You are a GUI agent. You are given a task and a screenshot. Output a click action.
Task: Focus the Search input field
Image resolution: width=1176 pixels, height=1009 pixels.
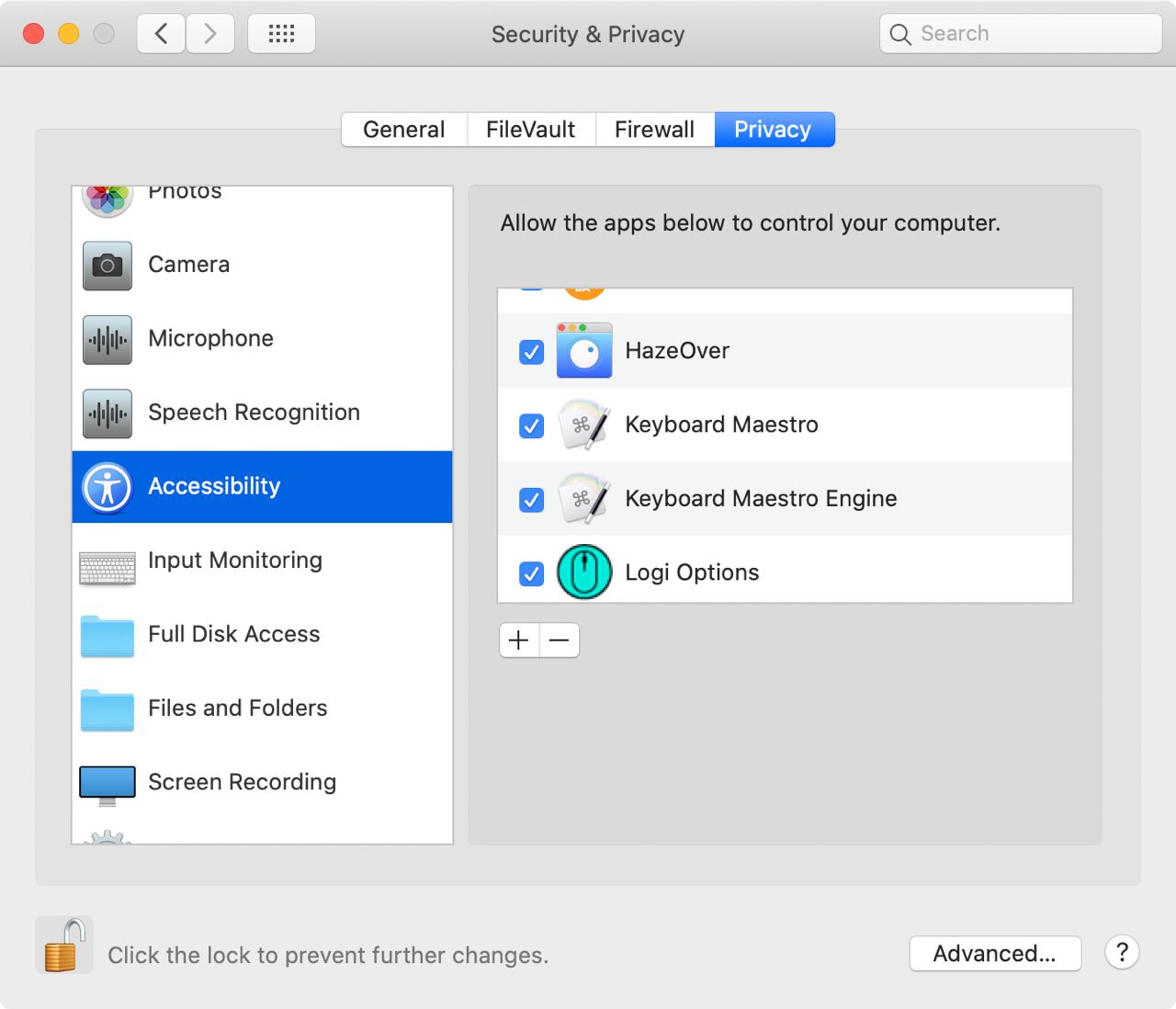coord(1021,34)
